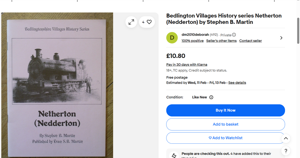The width and height of the screenshot is (300, 158).
Task: Expand seller details chevron arrow
Action: coord(281,38)
